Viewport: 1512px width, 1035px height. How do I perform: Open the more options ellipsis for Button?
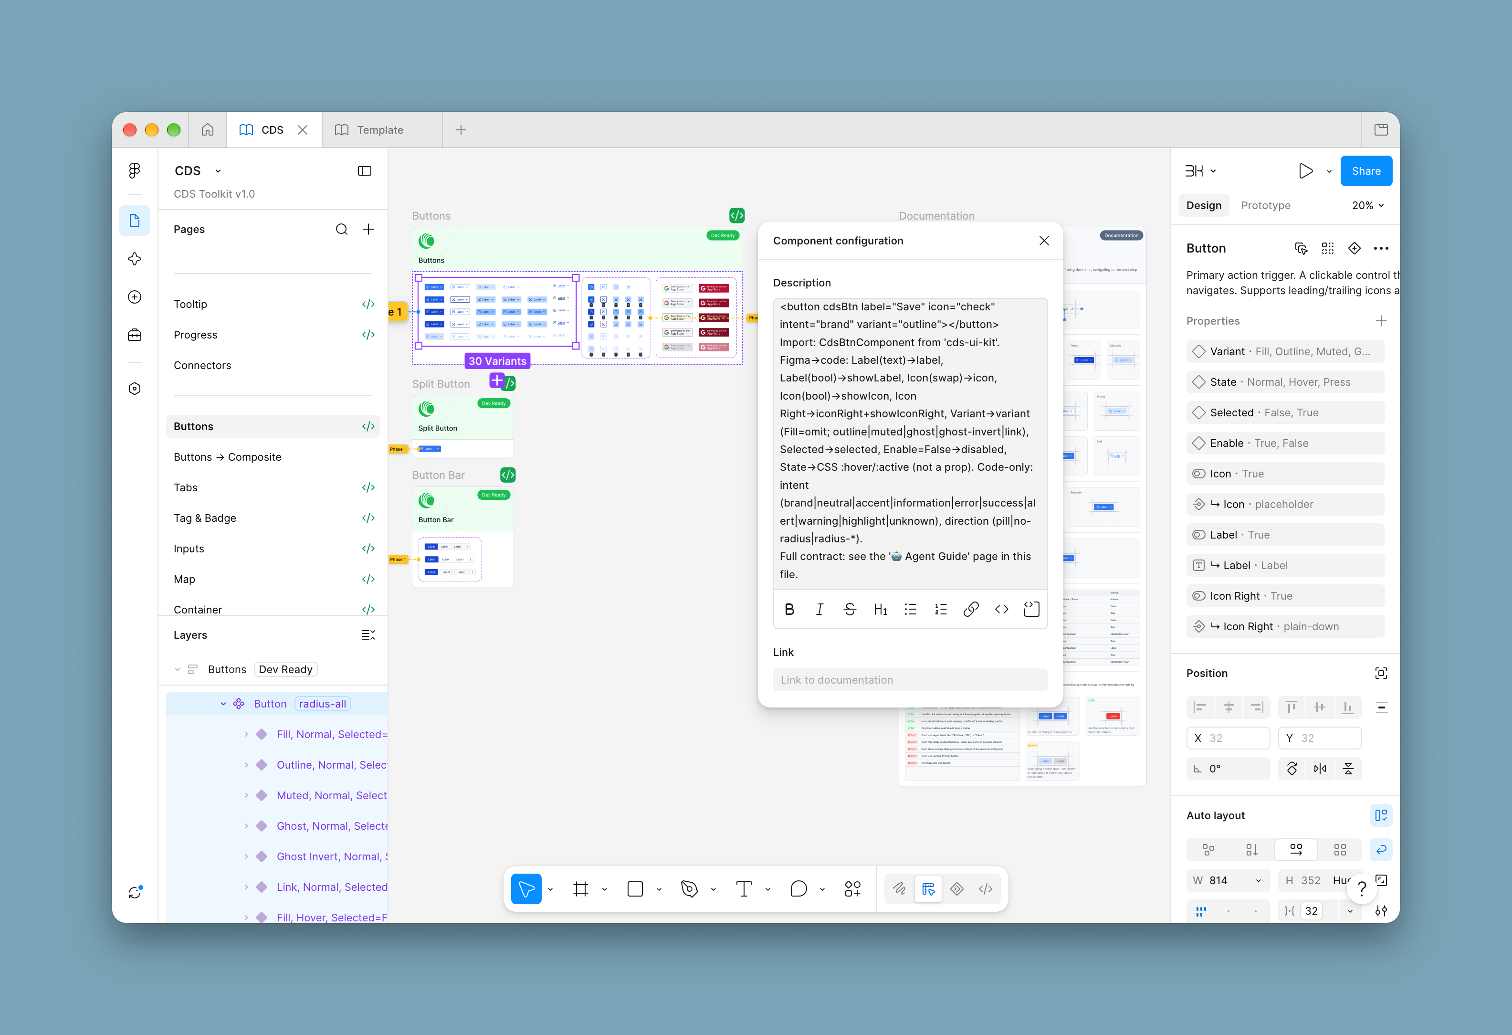coord(1381,249)
